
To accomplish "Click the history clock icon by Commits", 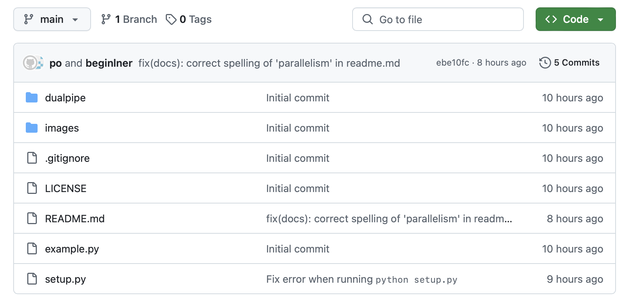I will click(x=545, y=63).
